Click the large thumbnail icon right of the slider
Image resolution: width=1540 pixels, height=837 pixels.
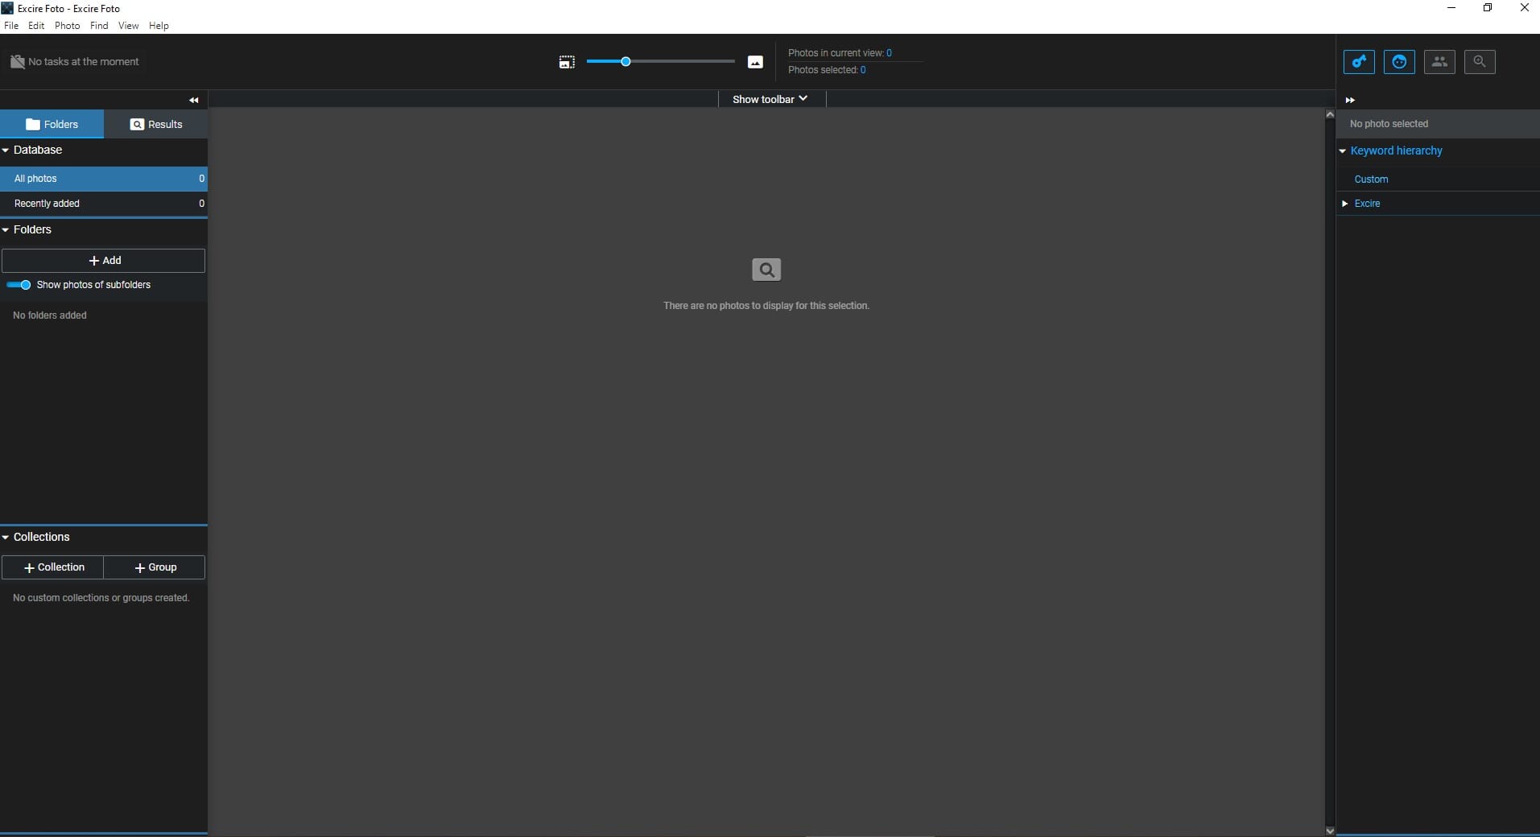pos(755,62)
